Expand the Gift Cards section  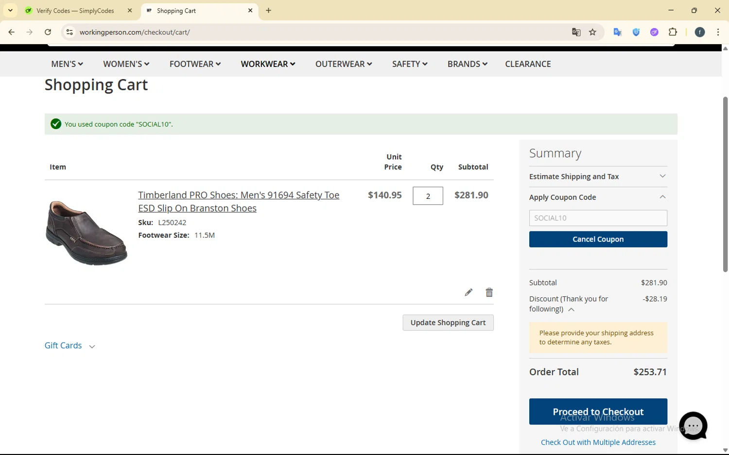click(69, 345)
